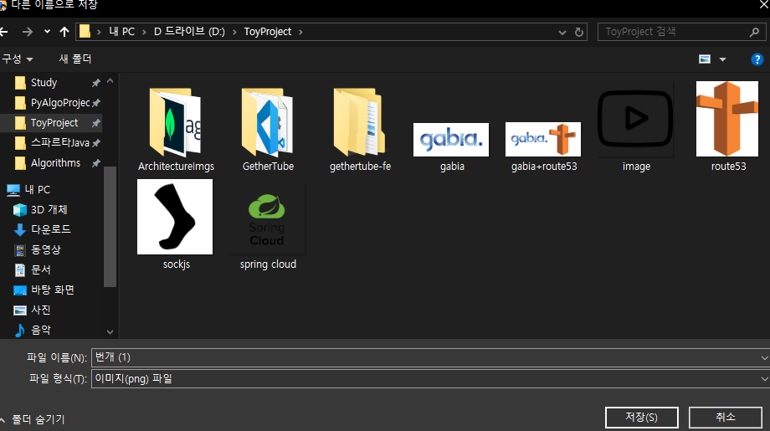Open recent locations dropdown arrow
The height and width of the screenshot is (431, 770).
pos(47,32)
